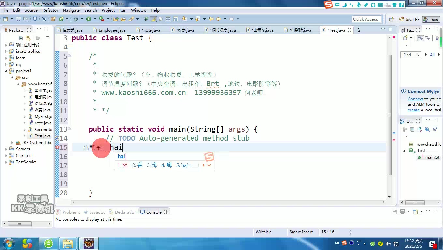Screen dimensions: 443x250
Task: Open Package Explorer view menu triangle
Action: [47, 38]
